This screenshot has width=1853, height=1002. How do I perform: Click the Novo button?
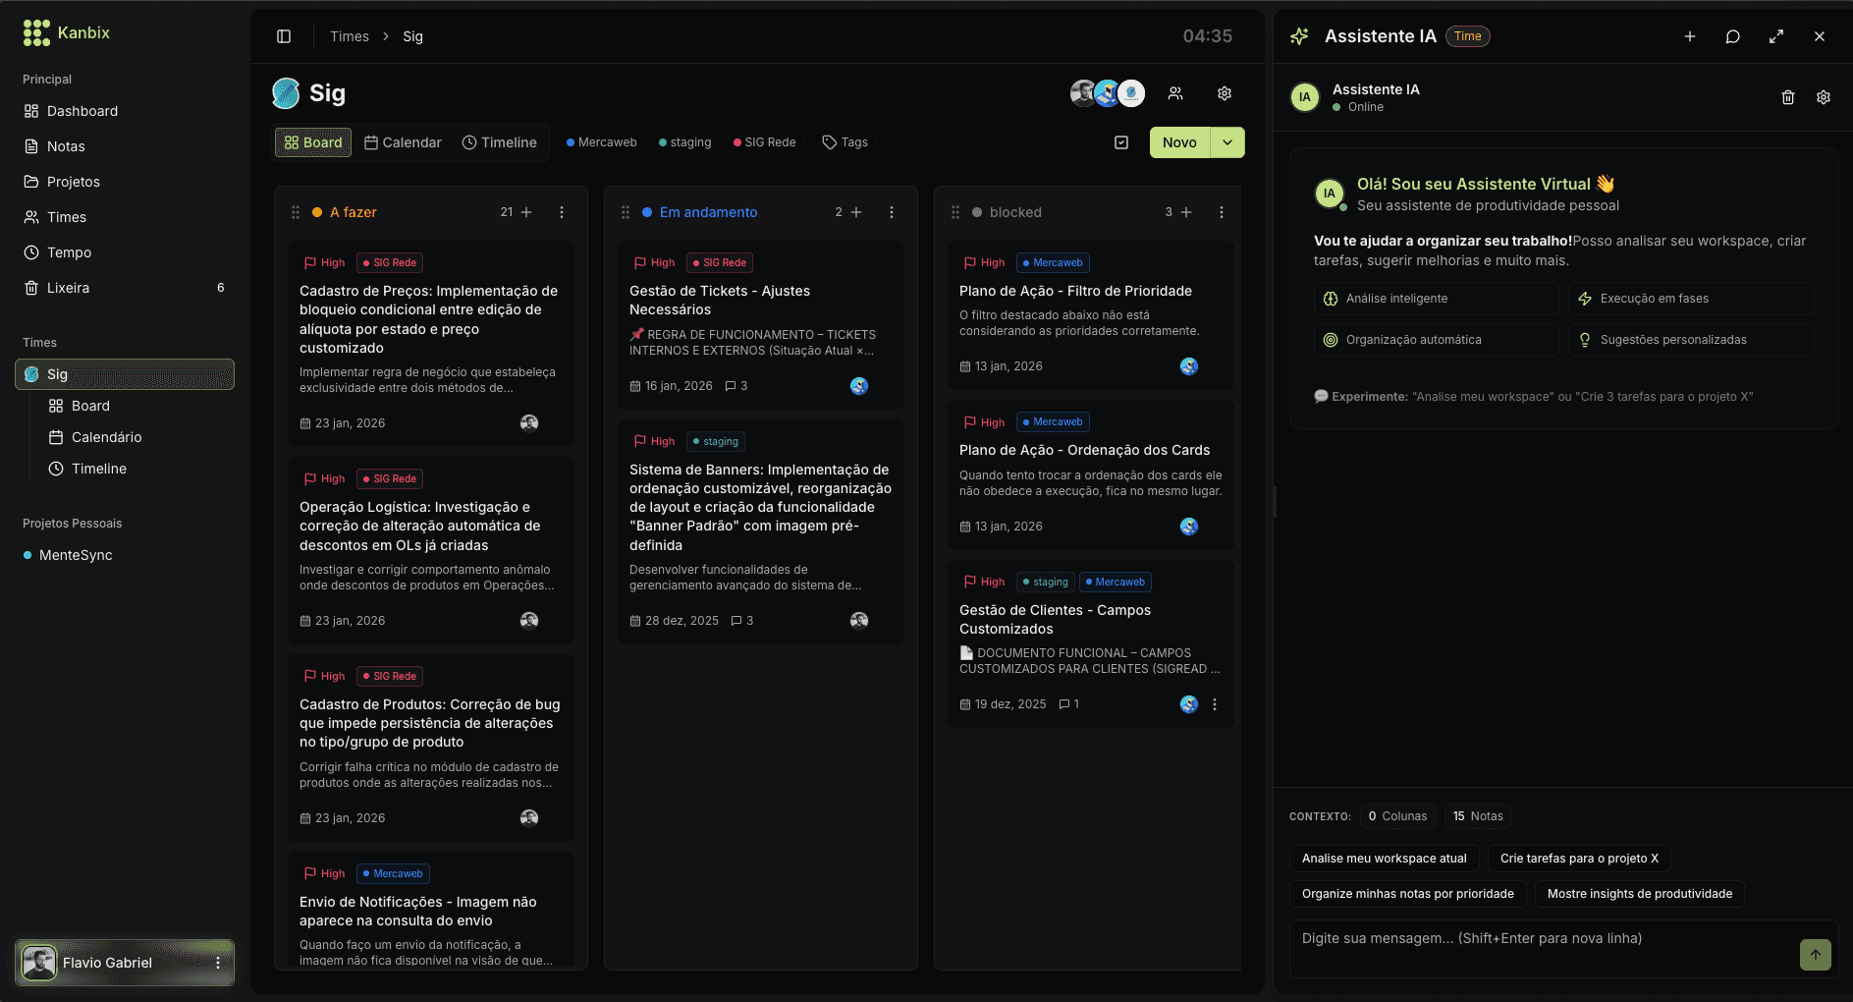[1179, 142]
